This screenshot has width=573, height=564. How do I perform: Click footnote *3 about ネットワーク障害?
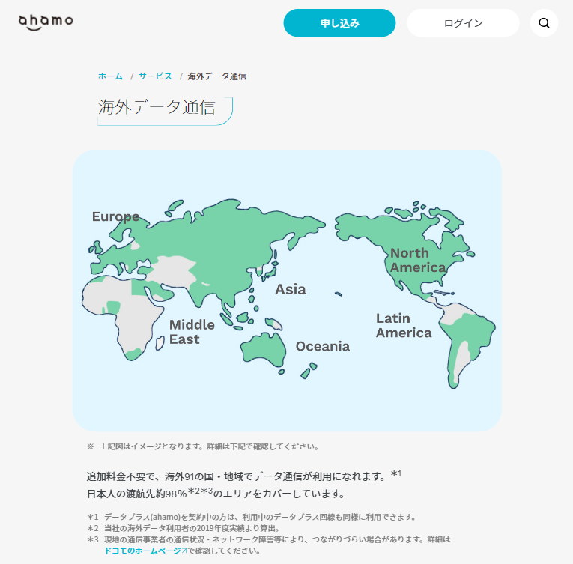[x=268, y=545]
